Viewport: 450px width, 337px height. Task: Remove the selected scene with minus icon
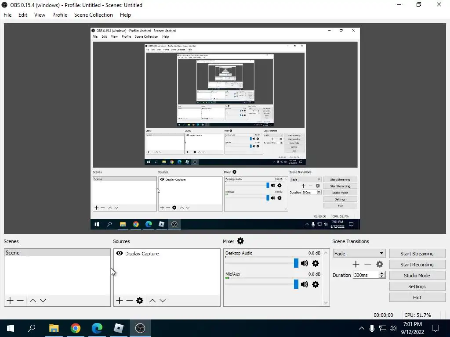(x=20, y=301)
